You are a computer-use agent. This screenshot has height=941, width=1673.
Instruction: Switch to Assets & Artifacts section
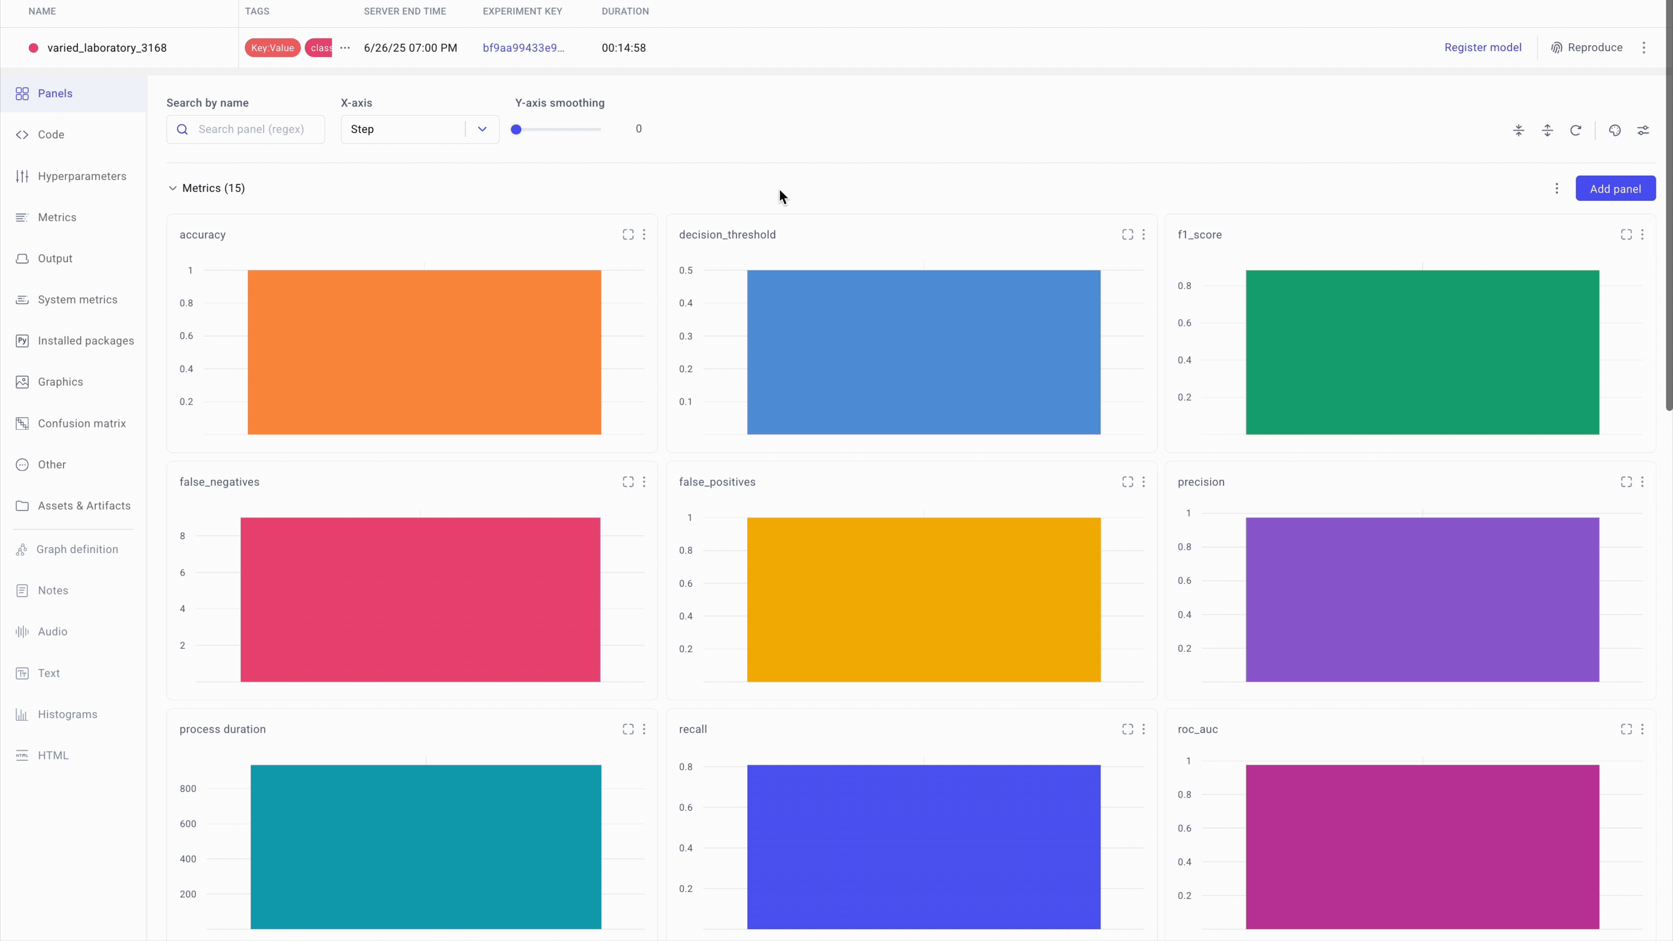coord(84,506)
